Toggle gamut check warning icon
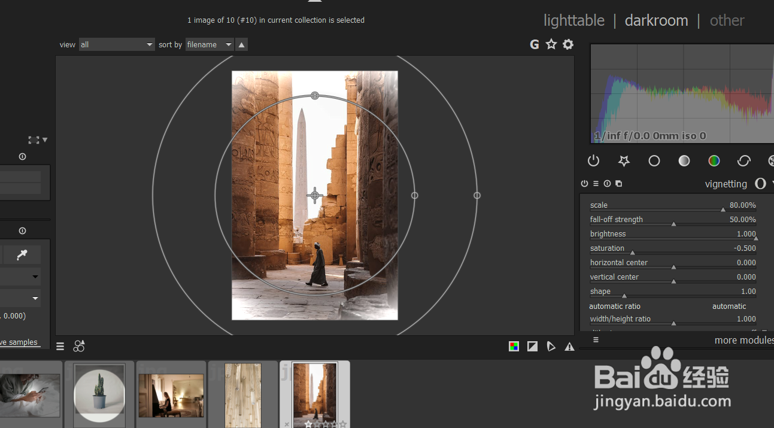 click(569, 346)
